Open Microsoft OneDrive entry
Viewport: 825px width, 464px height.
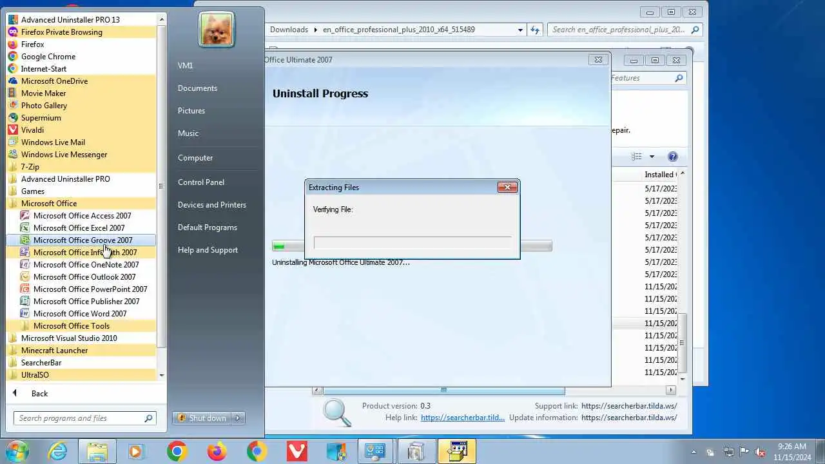81,81
